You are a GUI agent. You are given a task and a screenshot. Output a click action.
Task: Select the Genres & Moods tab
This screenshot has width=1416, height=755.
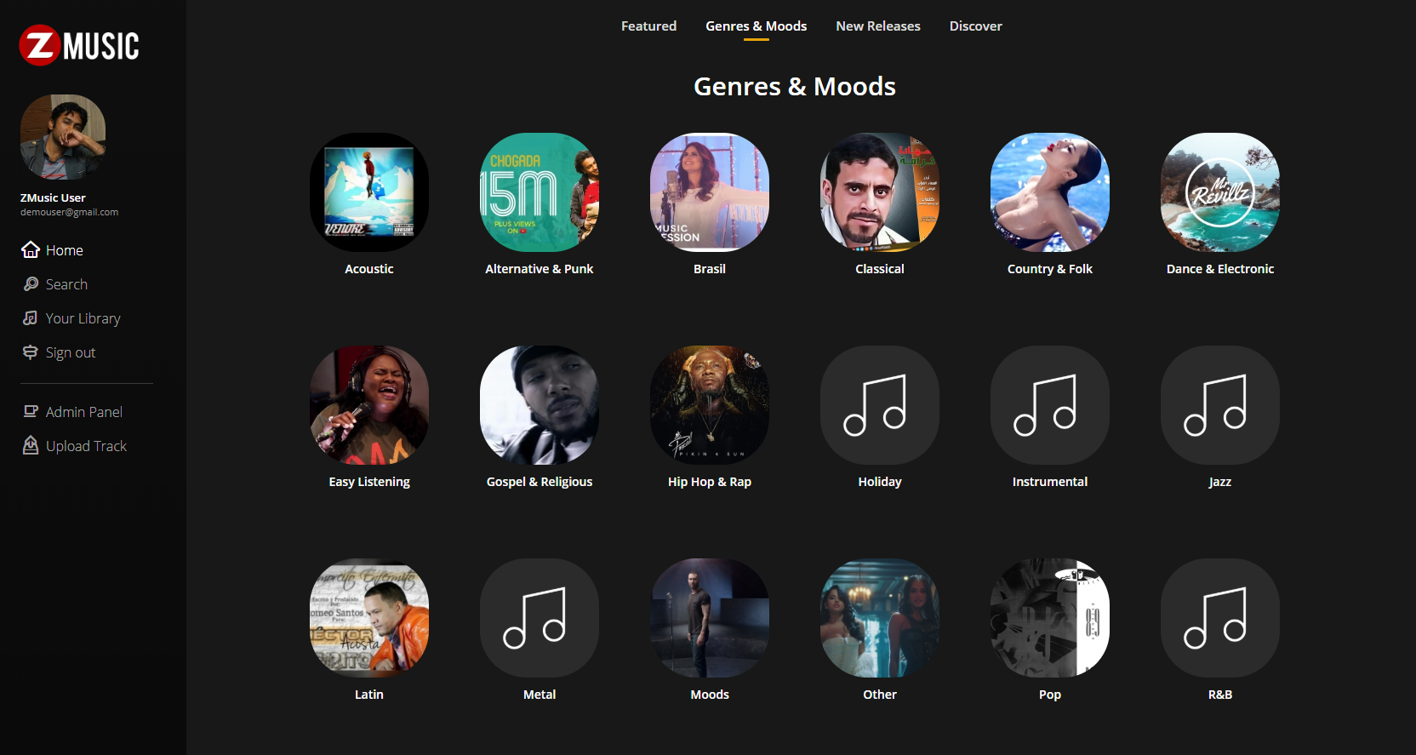(x=756, y=26)
